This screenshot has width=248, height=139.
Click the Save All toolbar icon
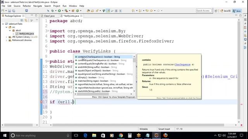[14, 11]
